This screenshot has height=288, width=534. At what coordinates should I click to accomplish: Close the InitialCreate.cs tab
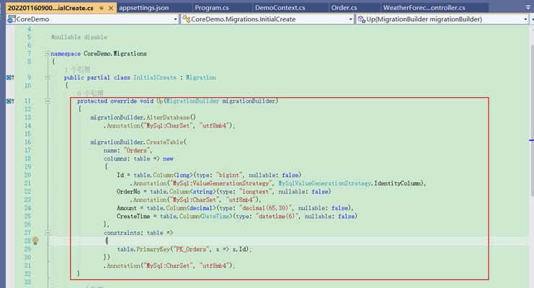[x=111, y=8]
